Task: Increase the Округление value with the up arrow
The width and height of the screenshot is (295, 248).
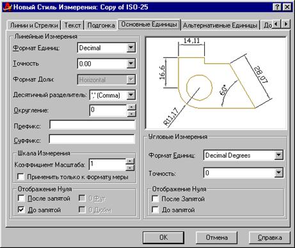Action: click(131, 107)
